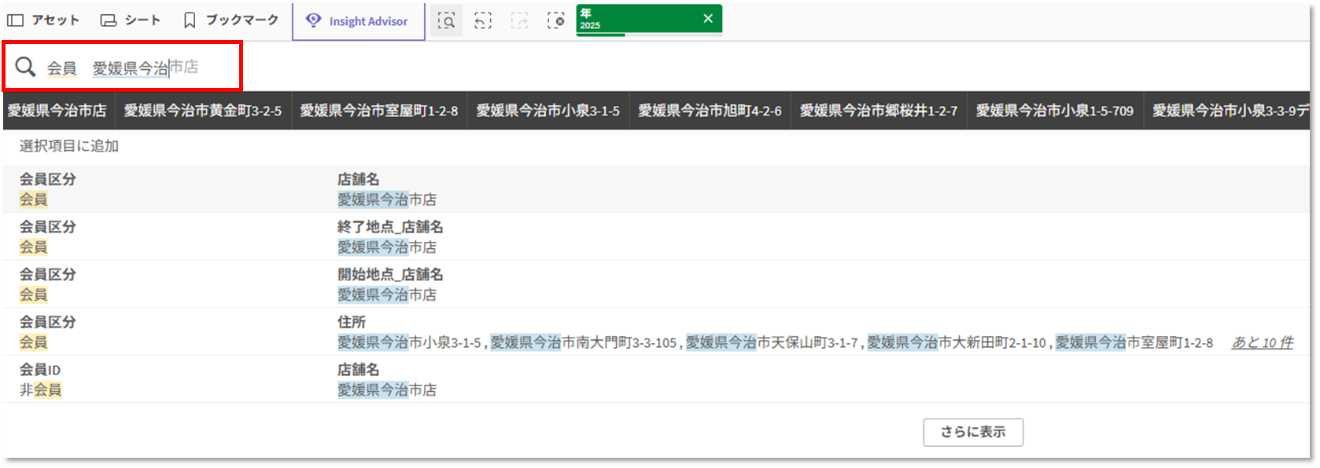
Task: Expand the あと 10 件 link
Action: click(1262, 342)
